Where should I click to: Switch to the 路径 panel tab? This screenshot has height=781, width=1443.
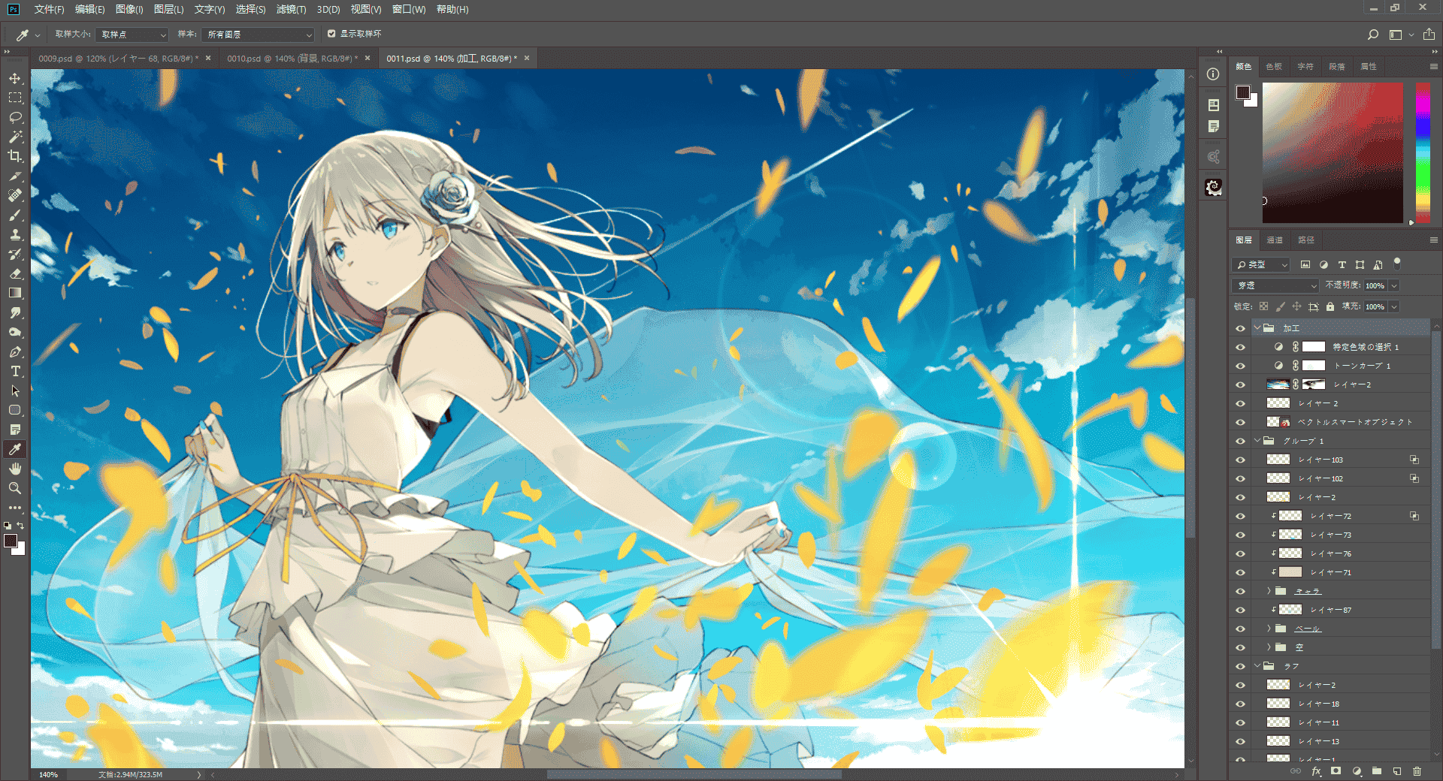point(1306,240)
